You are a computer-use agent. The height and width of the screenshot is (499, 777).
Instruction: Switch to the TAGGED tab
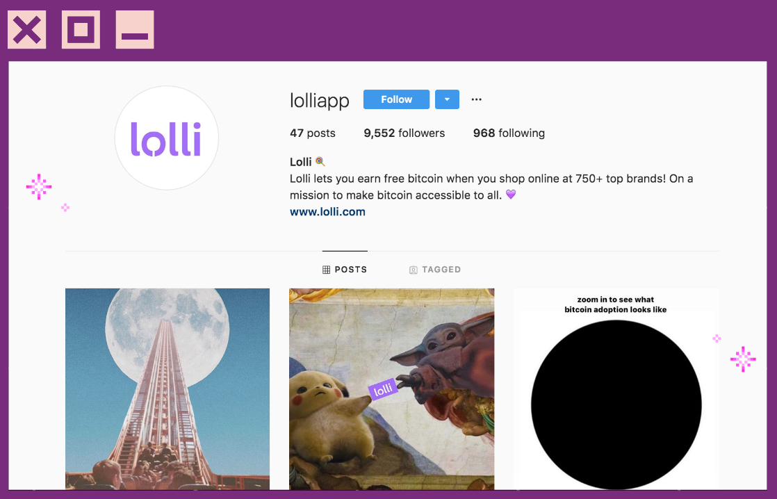coord(435,270)
